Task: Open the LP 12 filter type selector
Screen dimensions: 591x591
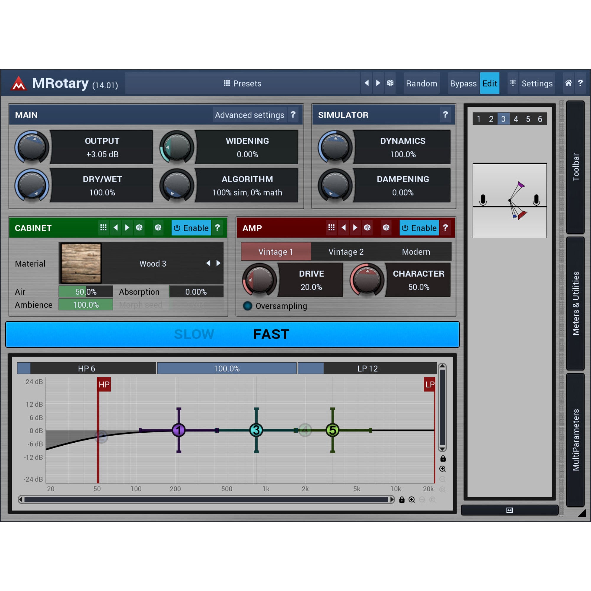Action: click(367, 368)
